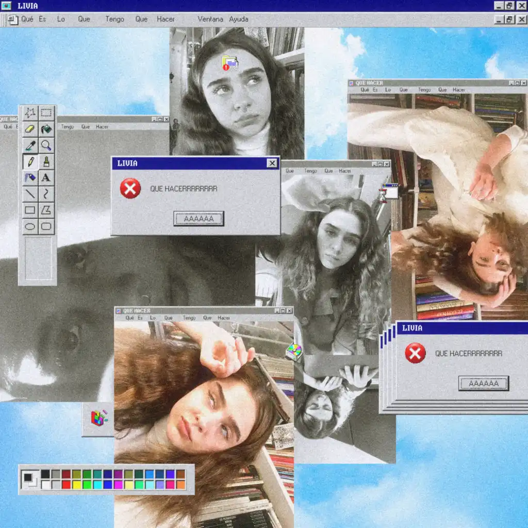Screen dimensions: 528x528
Task: Choose the Fill With Color bucket tool
Action: pyautogui.click(x=46, y=129)
